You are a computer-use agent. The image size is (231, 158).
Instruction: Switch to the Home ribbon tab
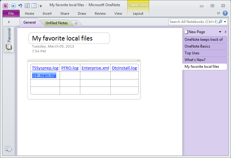pos(30,13)
